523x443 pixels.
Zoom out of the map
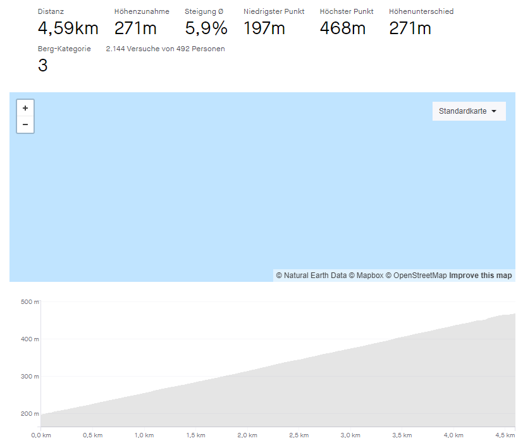click(x=25, y=124)
